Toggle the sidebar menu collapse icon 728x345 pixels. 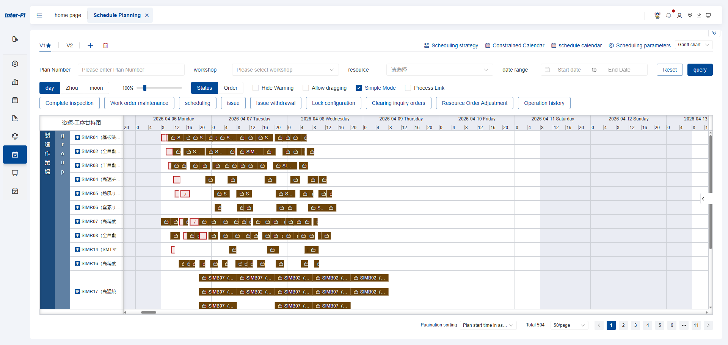click(x=39, y=15)
